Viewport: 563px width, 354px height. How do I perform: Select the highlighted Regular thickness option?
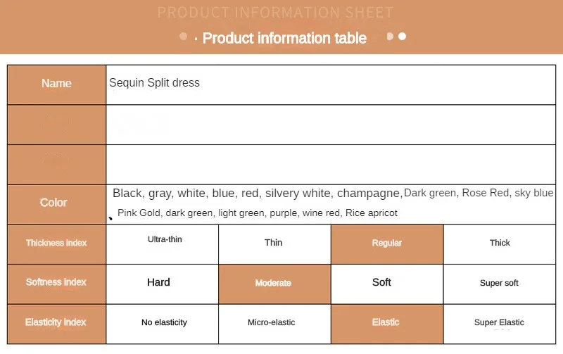pyautogui.click(x=387, y=244)
